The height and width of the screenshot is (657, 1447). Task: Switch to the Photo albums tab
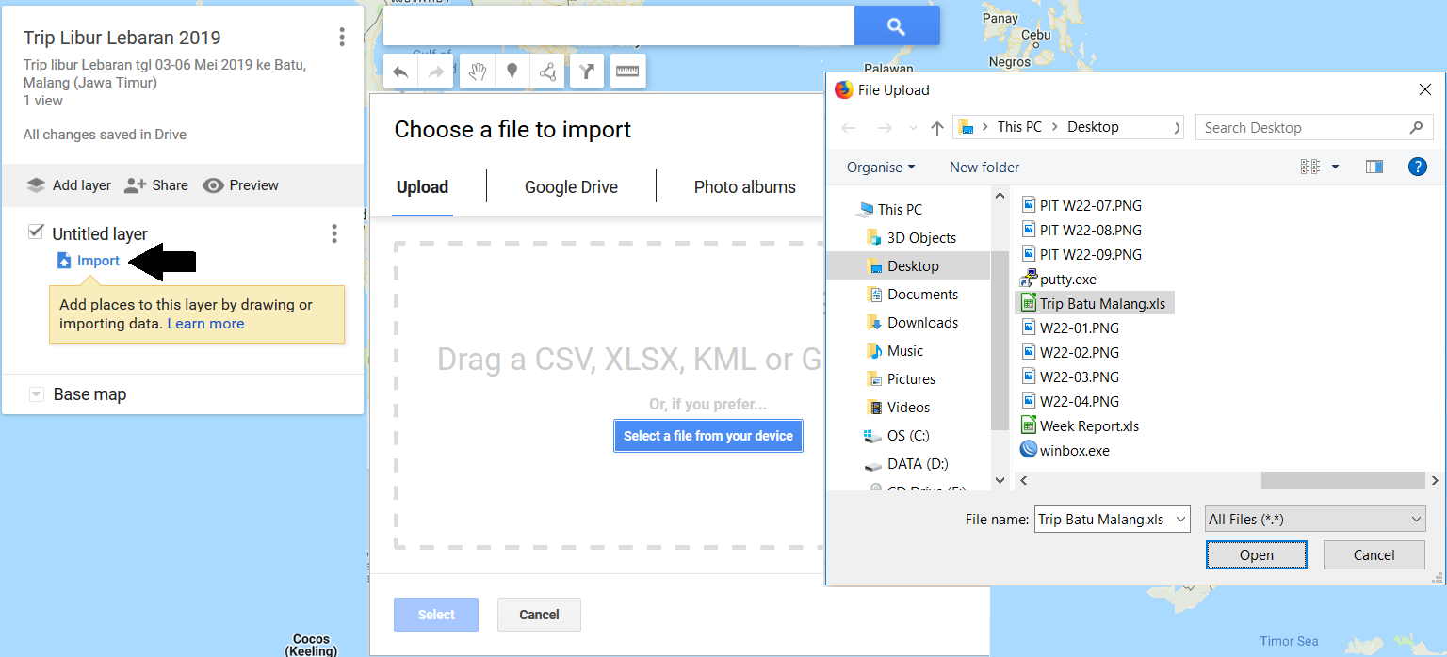click(x=744, y=187)
